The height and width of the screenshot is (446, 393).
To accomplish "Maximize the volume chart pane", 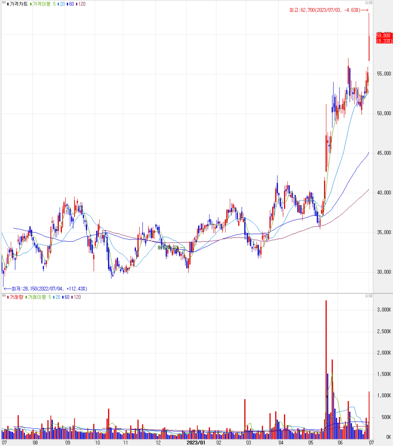I will pyautogui.click(x=367, y=296).
